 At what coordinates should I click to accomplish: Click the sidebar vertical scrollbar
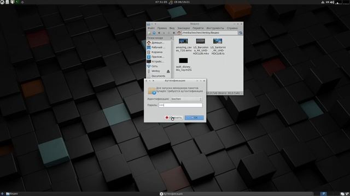point(172,59)
